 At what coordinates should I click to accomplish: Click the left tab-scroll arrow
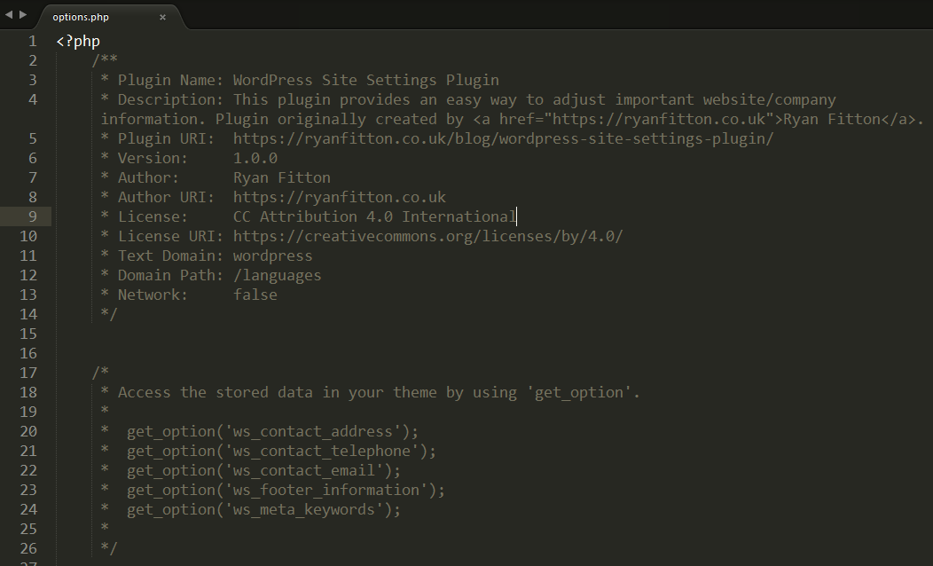(9, 14)
